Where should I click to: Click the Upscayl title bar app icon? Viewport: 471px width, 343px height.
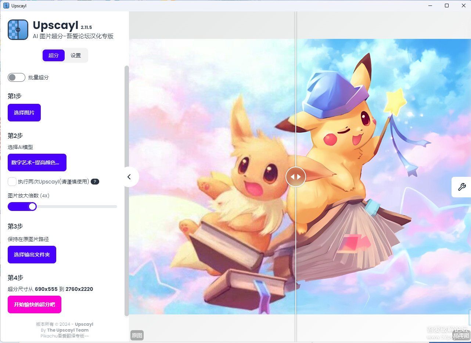(x=6, y=6)
